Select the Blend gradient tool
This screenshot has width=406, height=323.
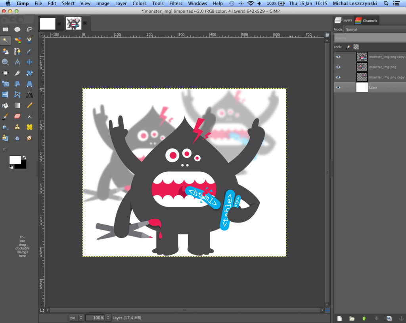coord(17,105)
